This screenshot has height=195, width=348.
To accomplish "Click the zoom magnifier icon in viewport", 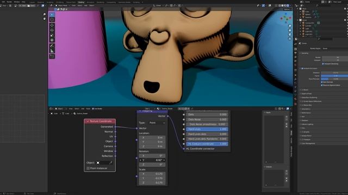I will 290,26.
